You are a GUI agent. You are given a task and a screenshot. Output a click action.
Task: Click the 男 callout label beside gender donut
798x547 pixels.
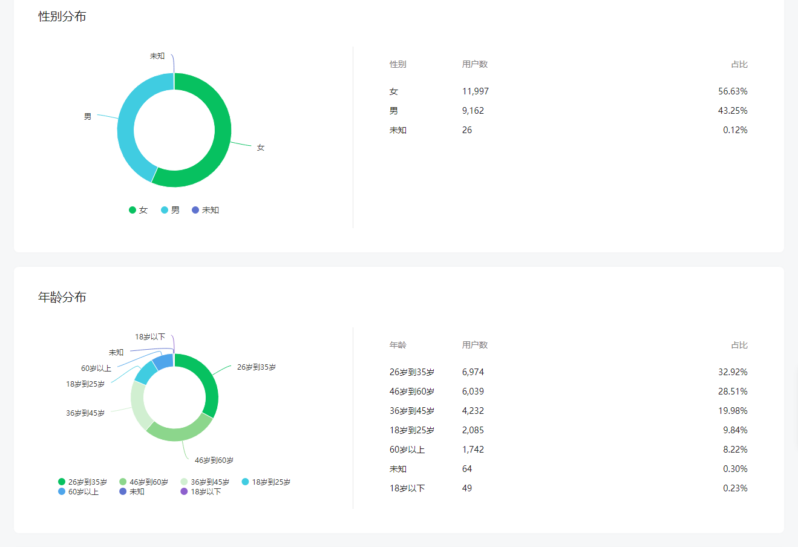[88, 117]
